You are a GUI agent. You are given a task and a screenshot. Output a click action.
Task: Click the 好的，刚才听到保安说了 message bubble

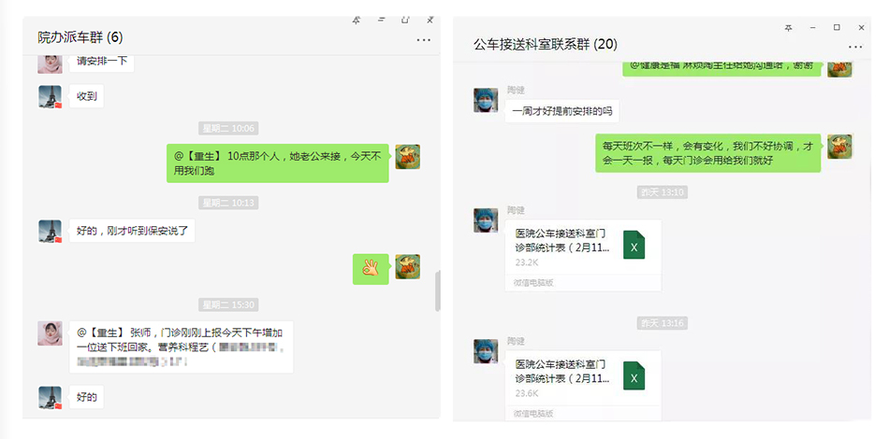[132, 231]
